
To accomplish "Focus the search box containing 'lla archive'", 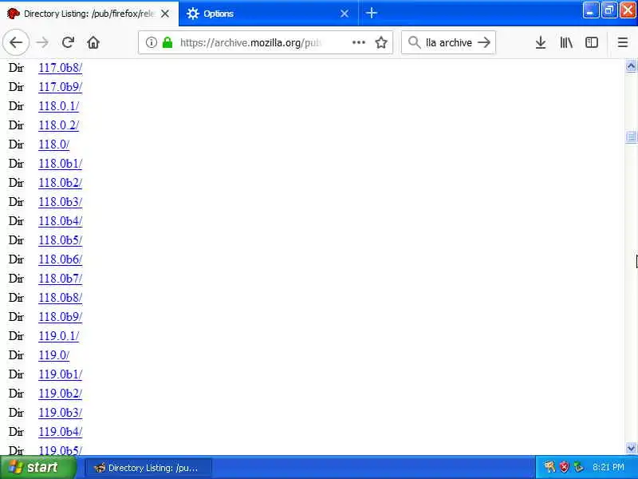I will pos(449,42).
